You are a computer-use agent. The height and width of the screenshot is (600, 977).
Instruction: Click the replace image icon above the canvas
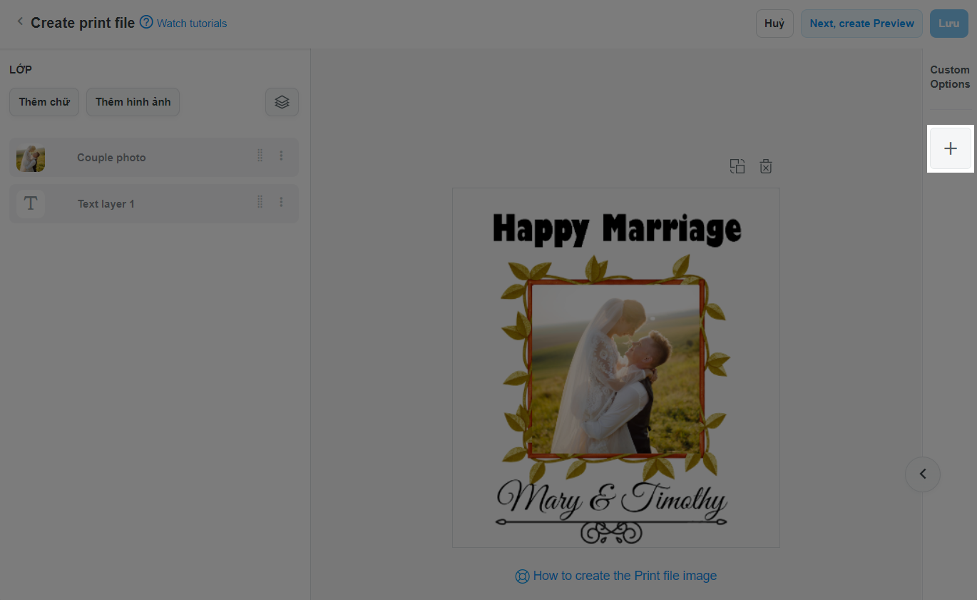(x=737, y=166)
